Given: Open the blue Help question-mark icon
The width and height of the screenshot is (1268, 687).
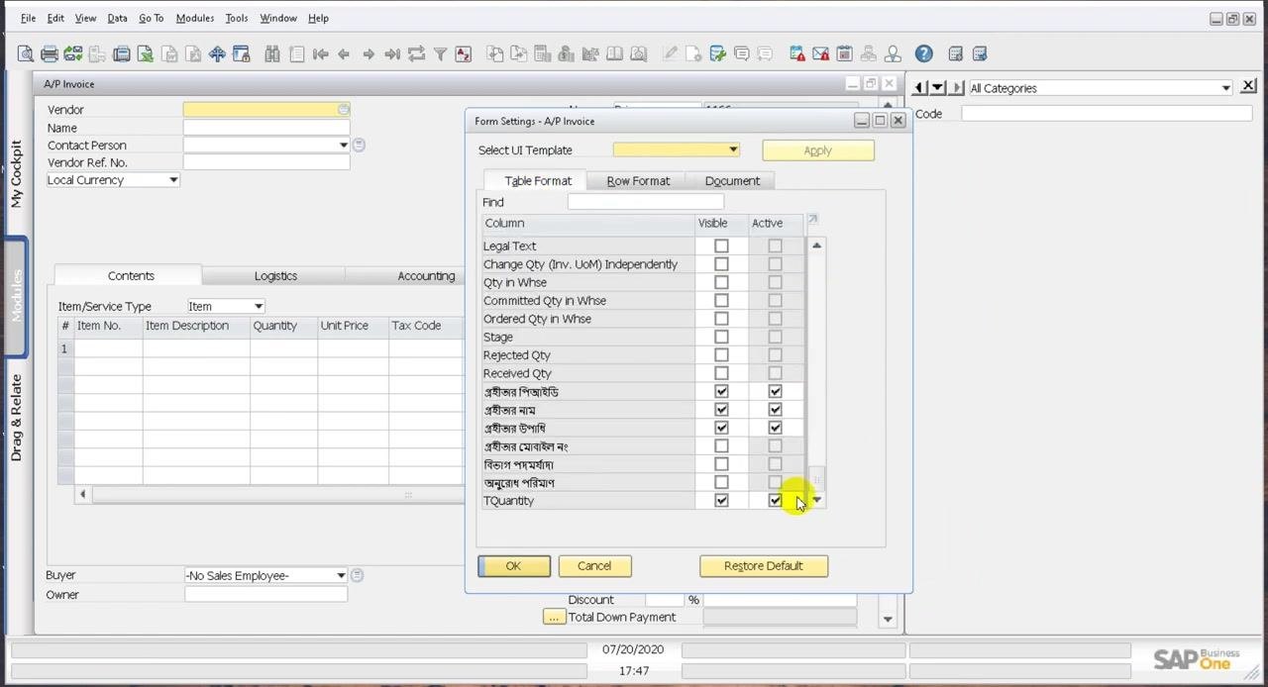Looking at the screenshot, I should [x=923, y=53].
